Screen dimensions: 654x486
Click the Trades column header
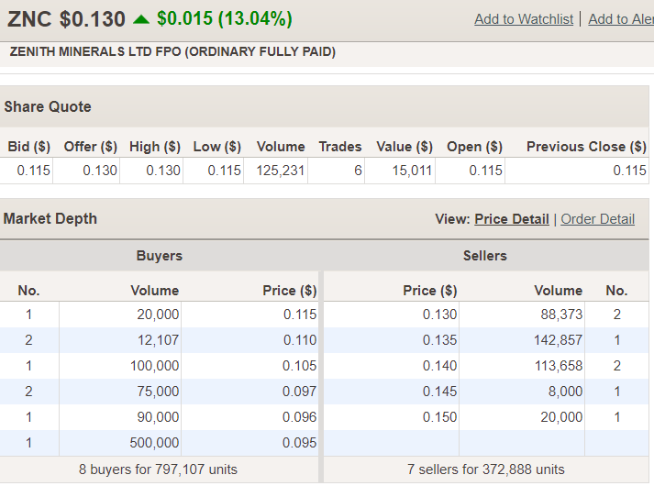[340, 147]
